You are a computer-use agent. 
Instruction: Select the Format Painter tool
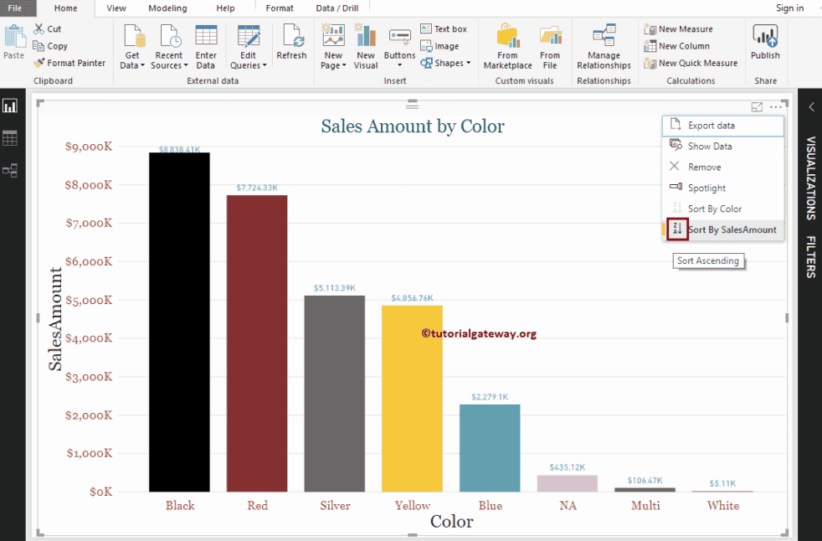pos(69,63)
